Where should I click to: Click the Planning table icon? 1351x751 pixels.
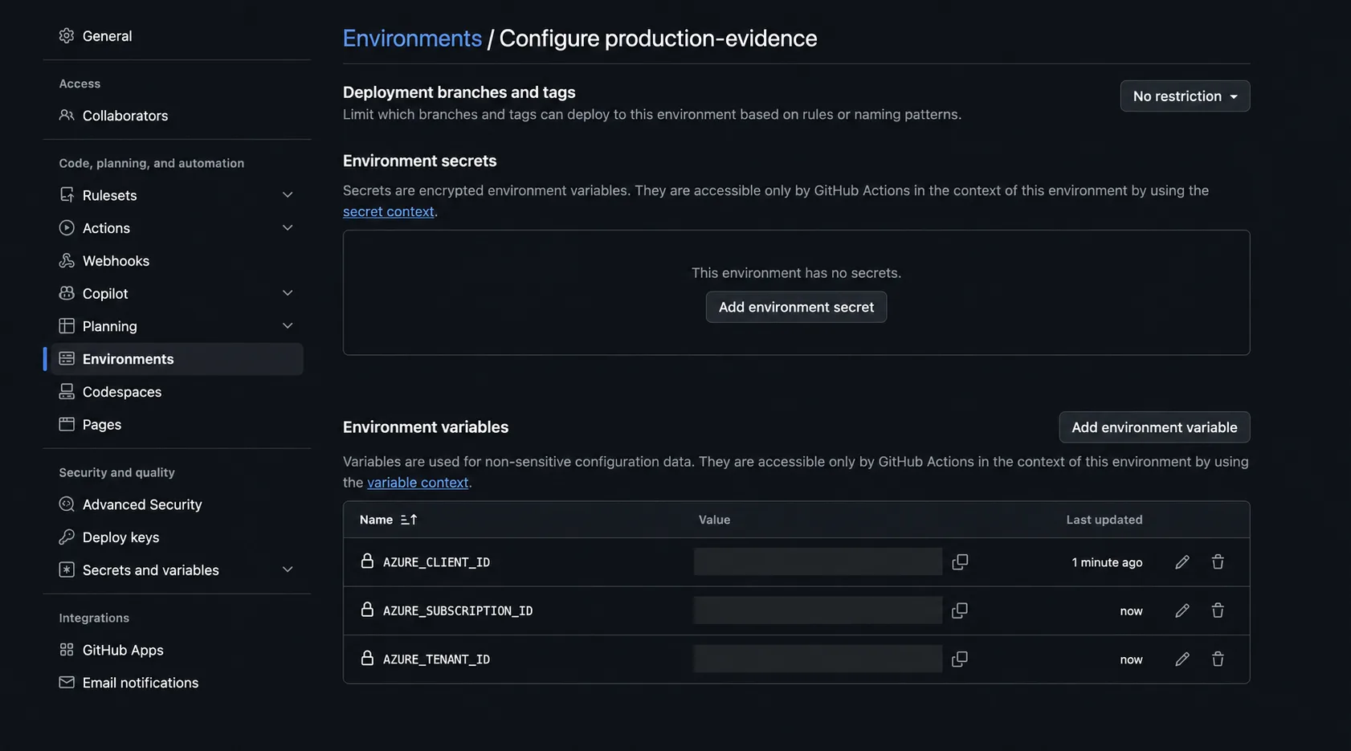[x=67, y=326]
